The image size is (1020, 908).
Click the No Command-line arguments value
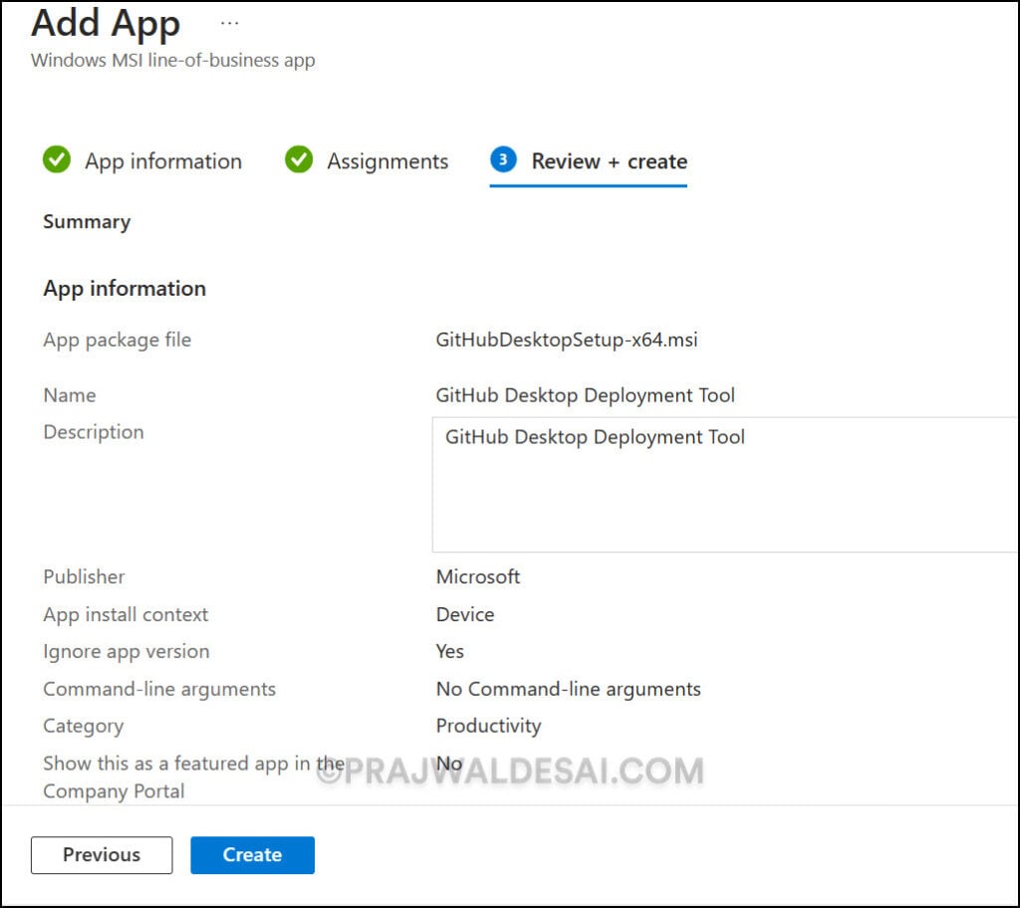569,689
